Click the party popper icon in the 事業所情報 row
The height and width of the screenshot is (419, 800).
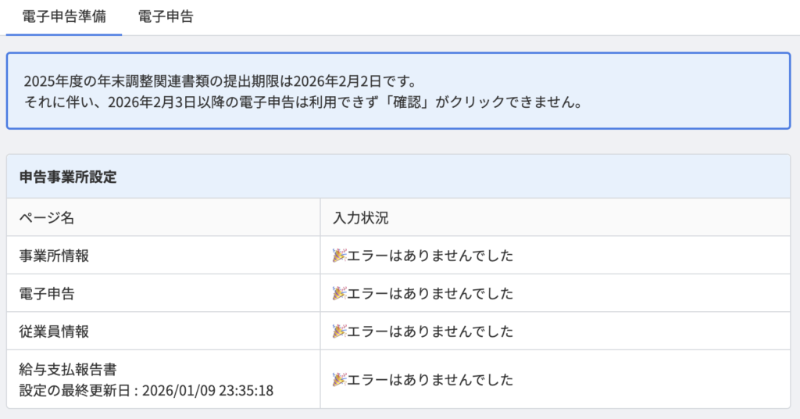pos(339,256)
